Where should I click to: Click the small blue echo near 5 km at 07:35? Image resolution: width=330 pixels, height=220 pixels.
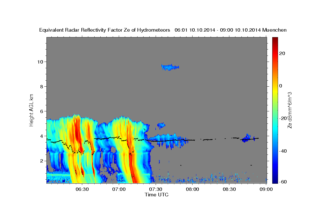(161, 126)
